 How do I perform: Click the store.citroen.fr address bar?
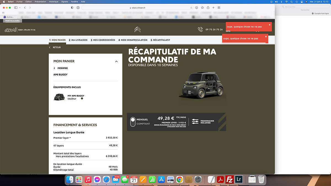click(137, 8)
